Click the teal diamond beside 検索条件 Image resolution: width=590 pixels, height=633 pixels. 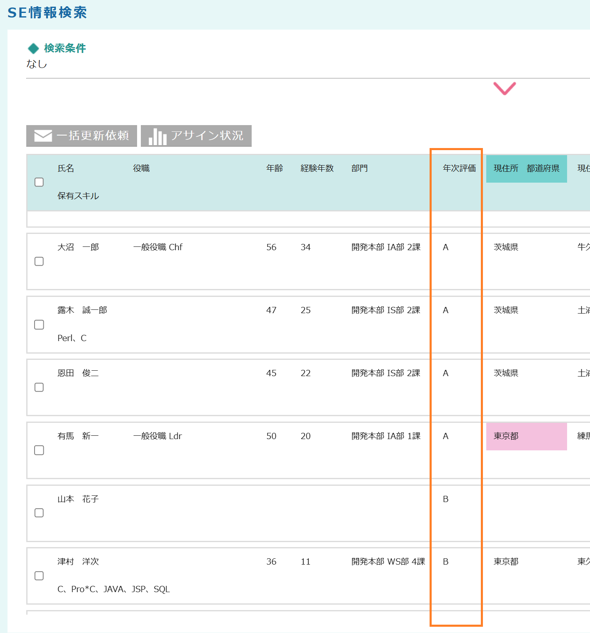click(33, 49)
